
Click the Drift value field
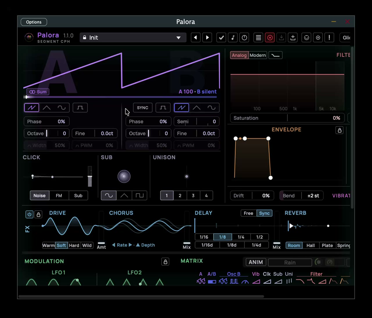point(252,196)
